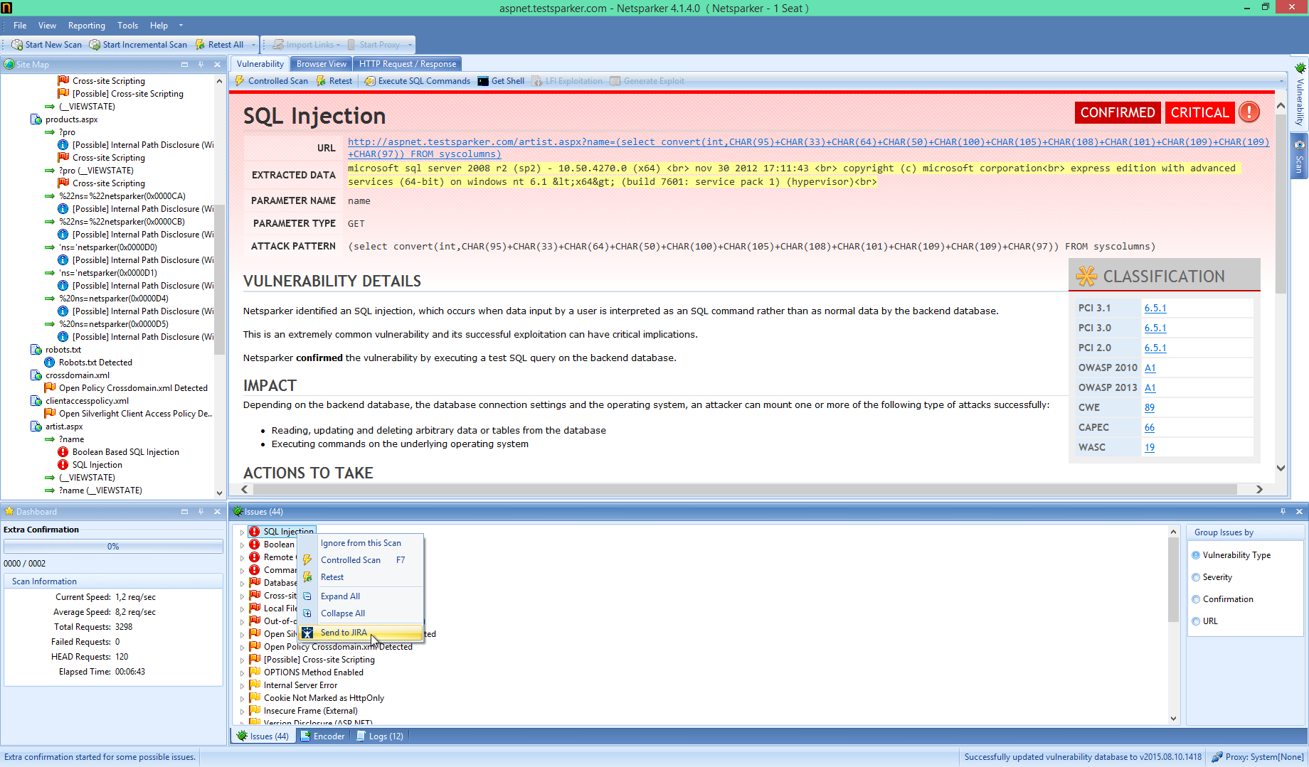Select Boolean Based SQL Injection under artist.aspx
Image resolution: width=1309 pixels, height=767 pixels.
[125, 451]
